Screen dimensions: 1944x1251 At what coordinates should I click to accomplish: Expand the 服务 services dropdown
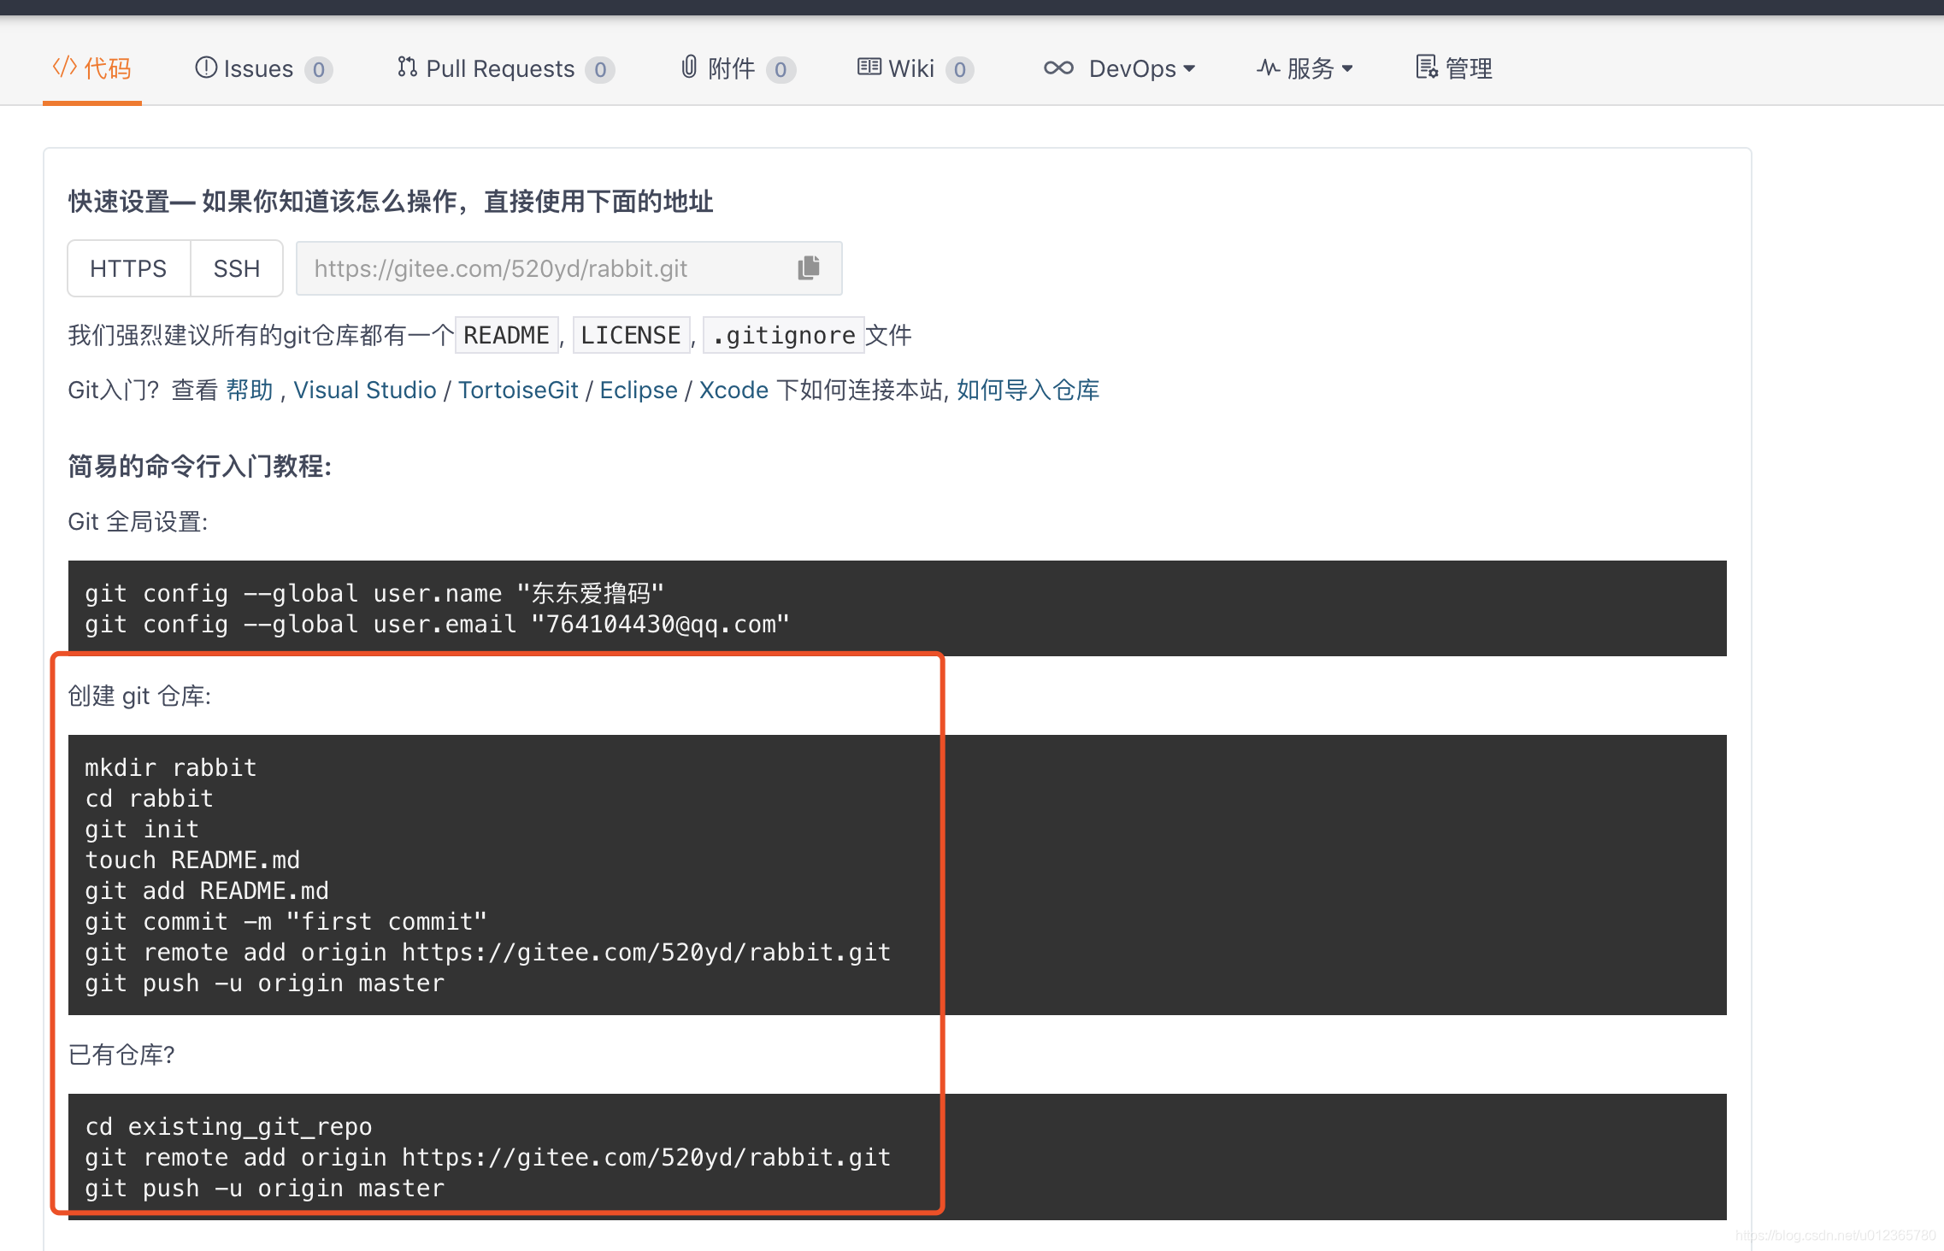pyautogui.click(x=1305, y=68)
